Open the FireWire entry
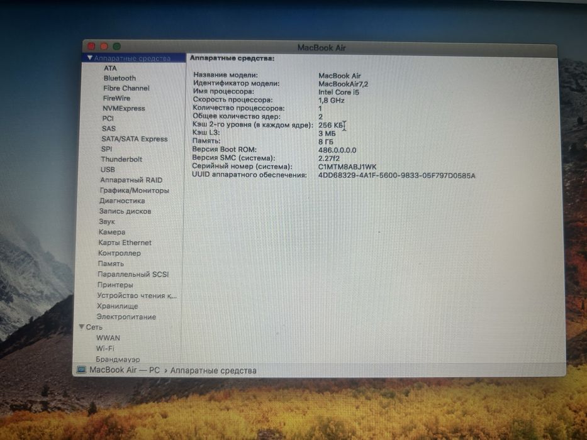The height and width of the screenshot is (440, 587). [x=116, y=99]
